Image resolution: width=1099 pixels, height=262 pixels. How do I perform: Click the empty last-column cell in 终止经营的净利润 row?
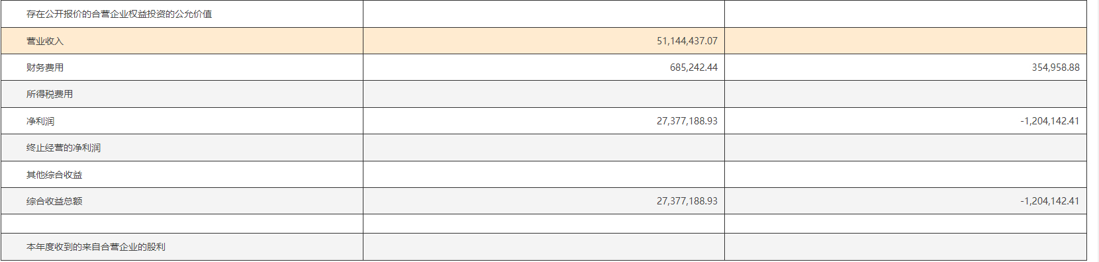906,148
